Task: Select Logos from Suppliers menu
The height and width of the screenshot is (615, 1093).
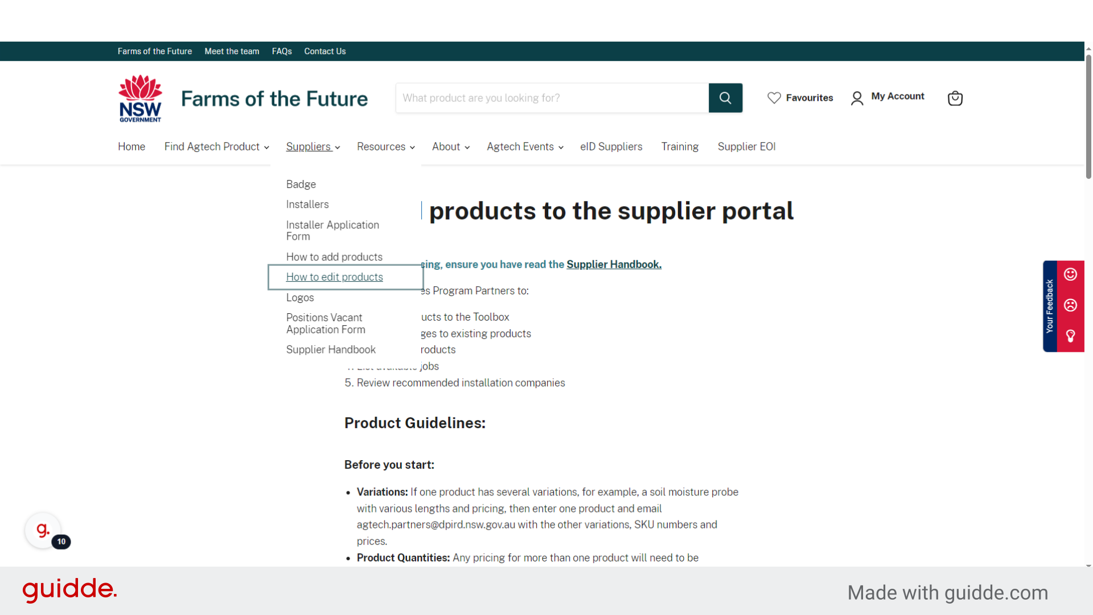Action: click(x=300, y=297)
